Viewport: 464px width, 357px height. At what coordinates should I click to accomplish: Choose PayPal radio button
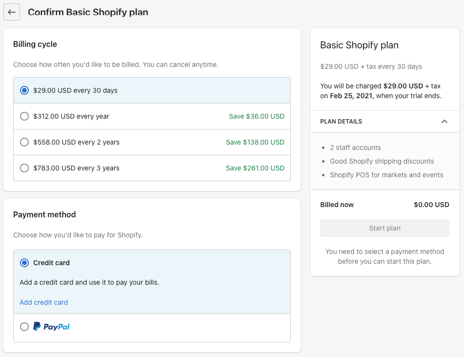tap(24, 327)
